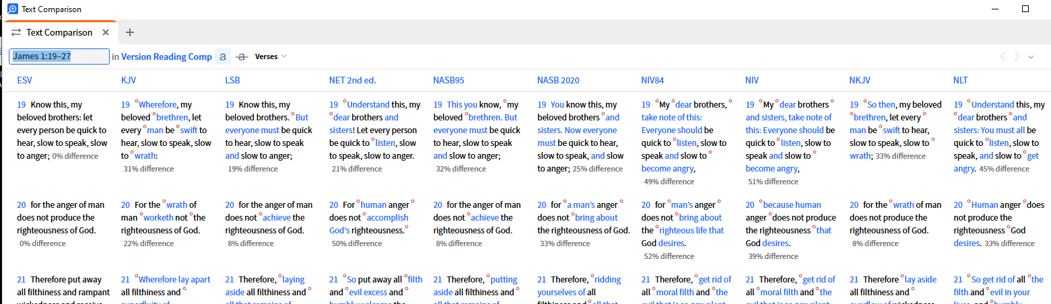Open the Version Reading Comp resource list

[x=166, y=56]
